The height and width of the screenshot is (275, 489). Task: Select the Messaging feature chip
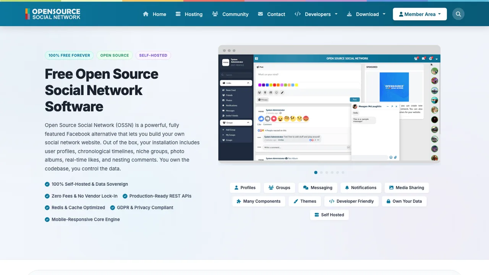pyautogui.click(x=318, y=188)
